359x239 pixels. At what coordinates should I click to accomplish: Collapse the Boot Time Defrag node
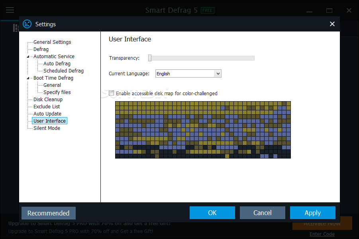pyautogui.click(x=28, y=78)
